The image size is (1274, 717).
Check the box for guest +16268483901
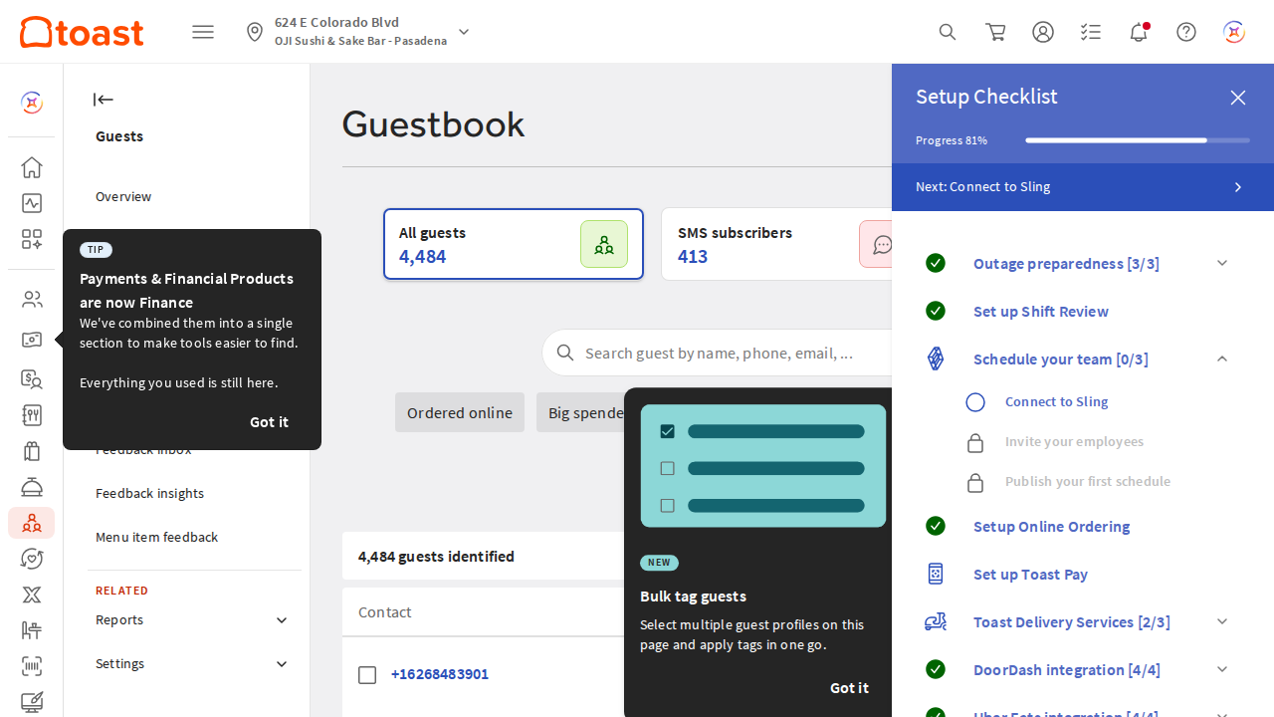pyautogui.click(x=367, y=675)
